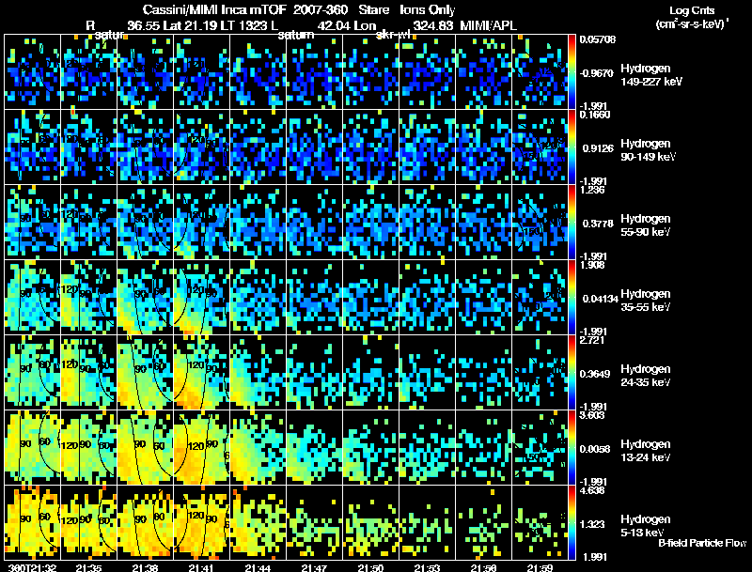Click the time axis label '21:41'

point(201,568)
